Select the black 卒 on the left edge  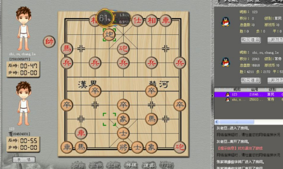coord(67,105)
